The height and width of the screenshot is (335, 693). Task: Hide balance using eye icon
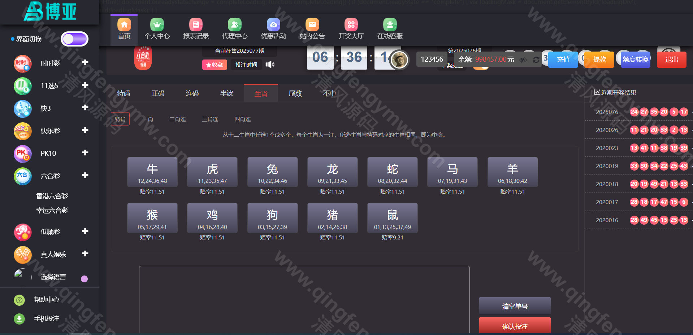[523, 60]
